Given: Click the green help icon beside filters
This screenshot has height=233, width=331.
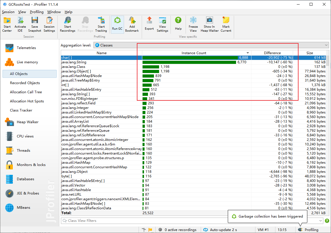Looking at the screenshot, I should [x=327, y=221].
